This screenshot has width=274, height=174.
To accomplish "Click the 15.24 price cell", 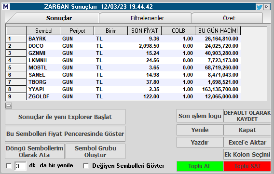I will pyautogui.click(x=145, y=53).
